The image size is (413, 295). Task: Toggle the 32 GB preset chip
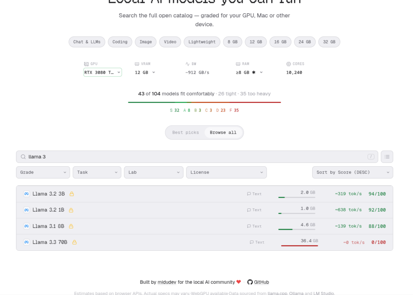(329, 42)
